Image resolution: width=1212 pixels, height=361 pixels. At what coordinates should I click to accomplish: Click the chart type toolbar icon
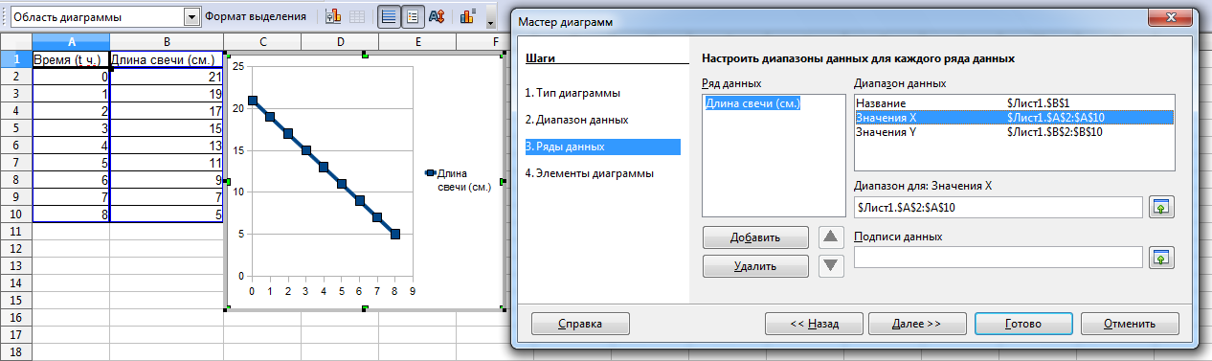tap(334, 17)
